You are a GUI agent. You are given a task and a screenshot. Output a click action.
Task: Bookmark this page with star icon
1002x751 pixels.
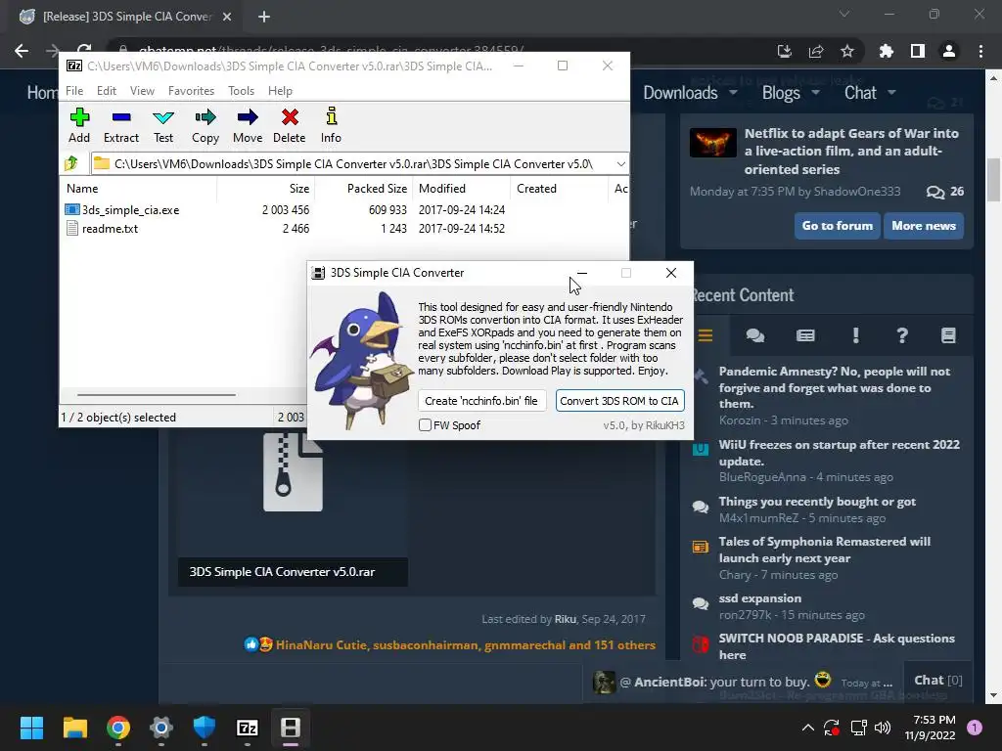[846, 51]
